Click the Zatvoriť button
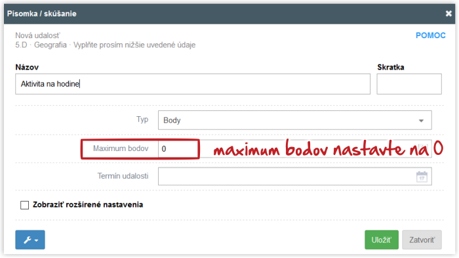459x258 pixels. click(422, 240)
